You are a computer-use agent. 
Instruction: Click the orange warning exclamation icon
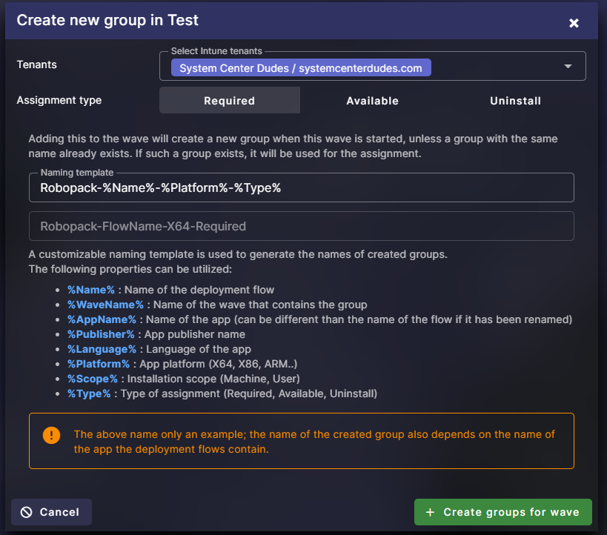(x=51, y=435)
